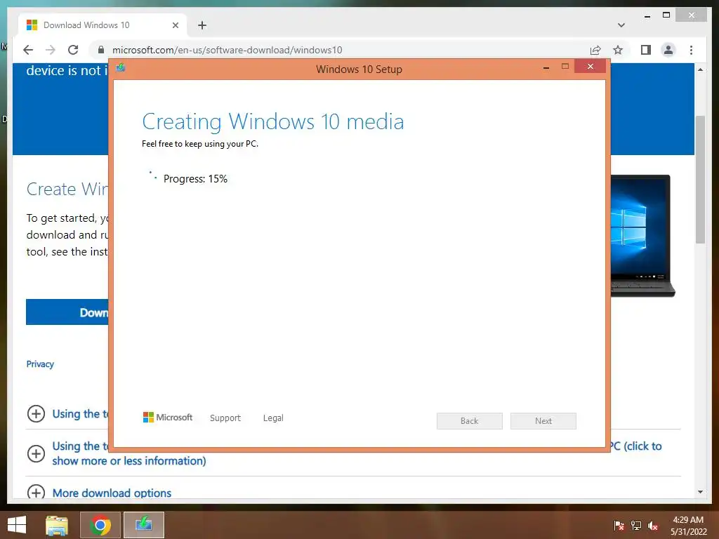Select the Download Windows 10 tab

click(102, 25)
